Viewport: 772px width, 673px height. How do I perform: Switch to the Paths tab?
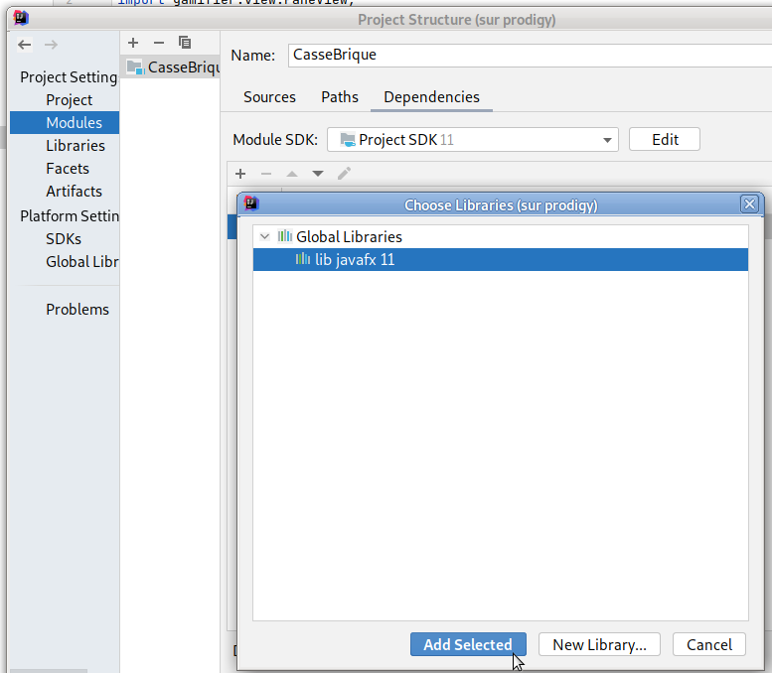coord(340,97)
